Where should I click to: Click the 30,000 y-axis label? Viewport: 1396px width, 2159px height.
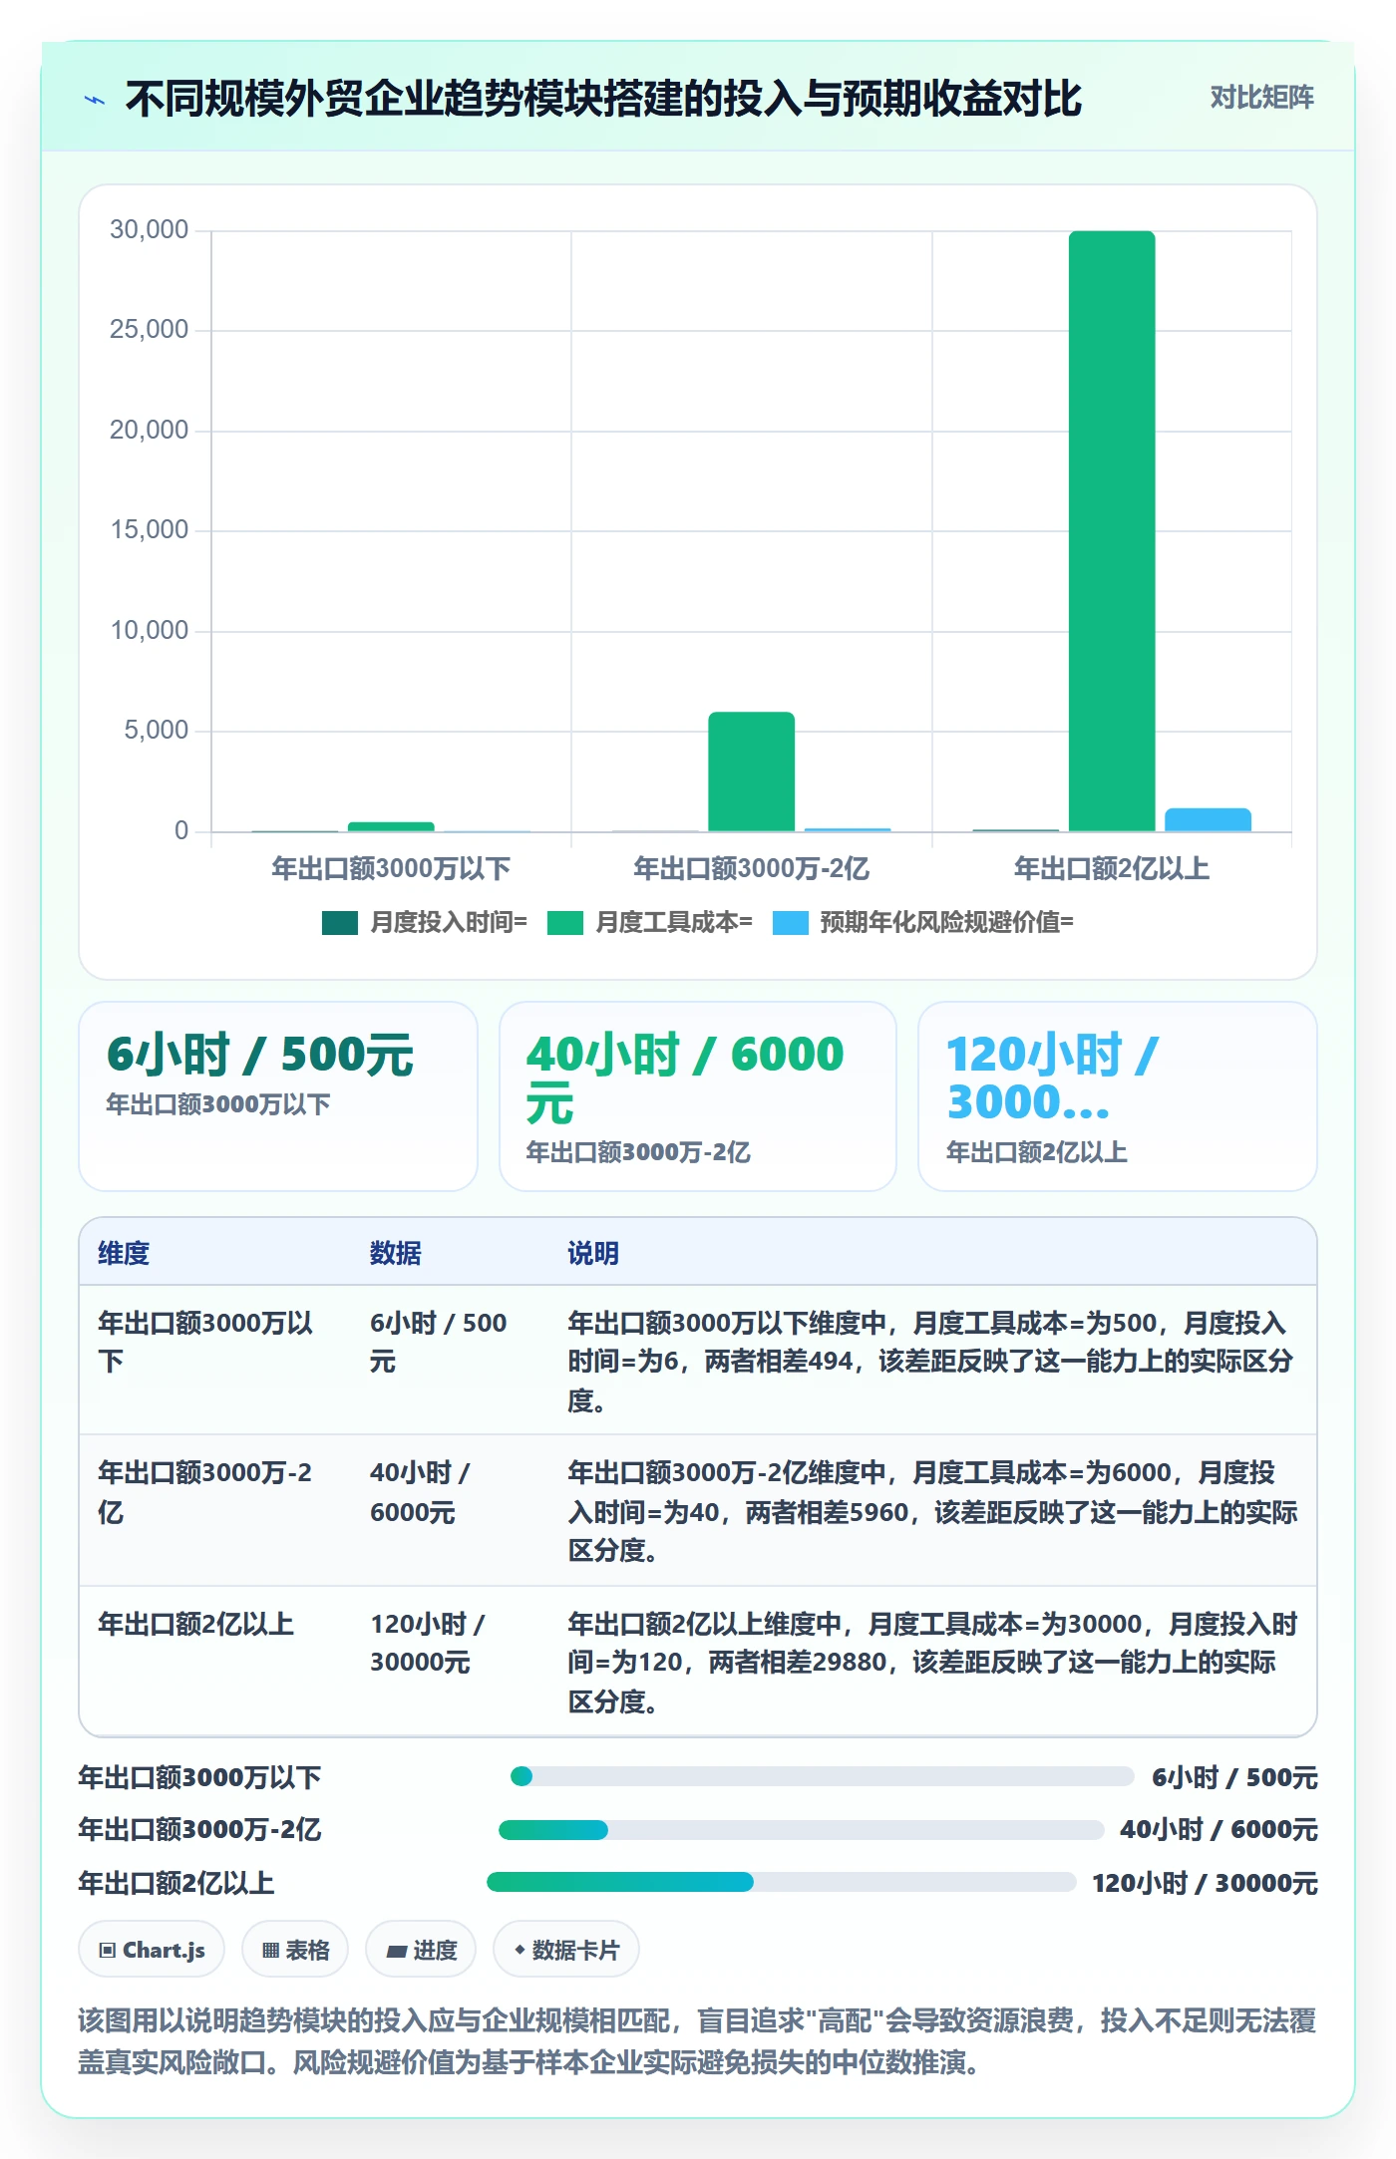149,230
